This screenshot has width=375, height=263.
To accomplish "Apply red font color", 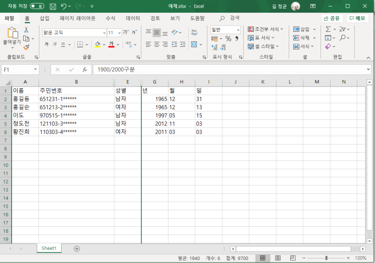I will [x=112, y=44].
